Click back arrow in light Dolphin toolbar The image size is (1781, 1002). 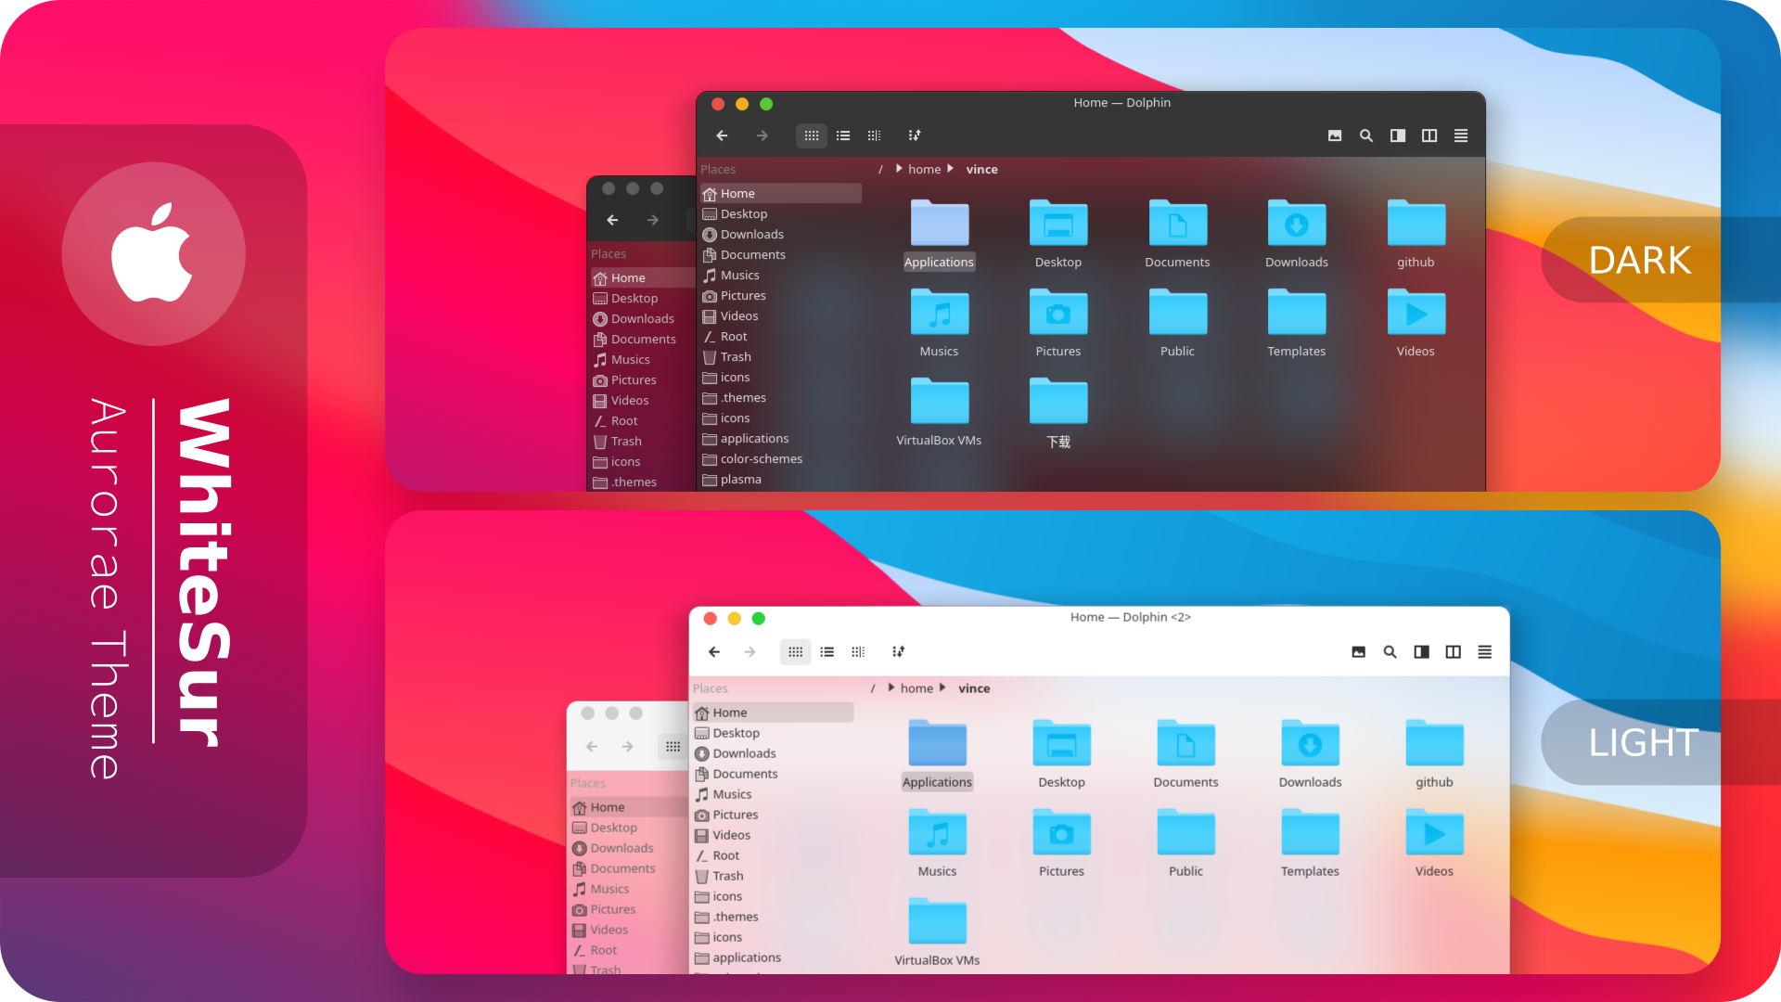714,651
